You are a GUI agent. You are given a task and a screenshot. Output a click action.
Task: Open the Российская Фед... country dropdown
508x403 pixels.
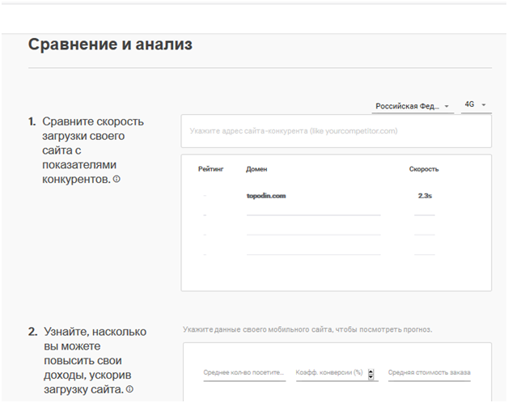[x=413, y=106]
